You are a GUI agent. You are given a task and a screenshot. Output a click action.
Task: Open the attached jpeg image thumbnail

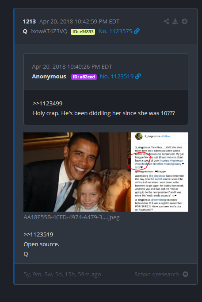pyautogui.click(x=106, y=172)
